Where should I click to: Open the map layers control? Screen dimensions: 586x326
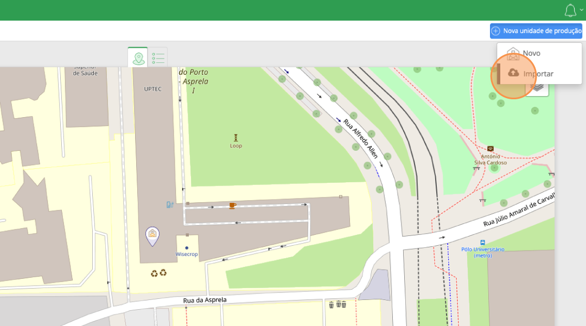pyautogui.click(x=538, y=87)
